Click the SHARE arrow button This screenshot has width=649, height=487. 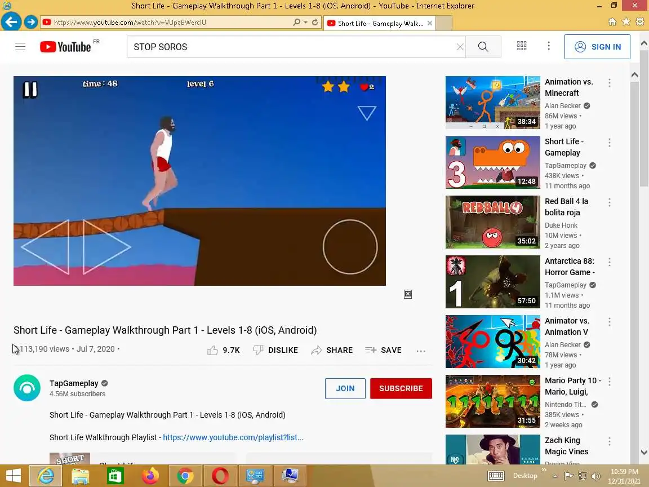tap(332, 351)
